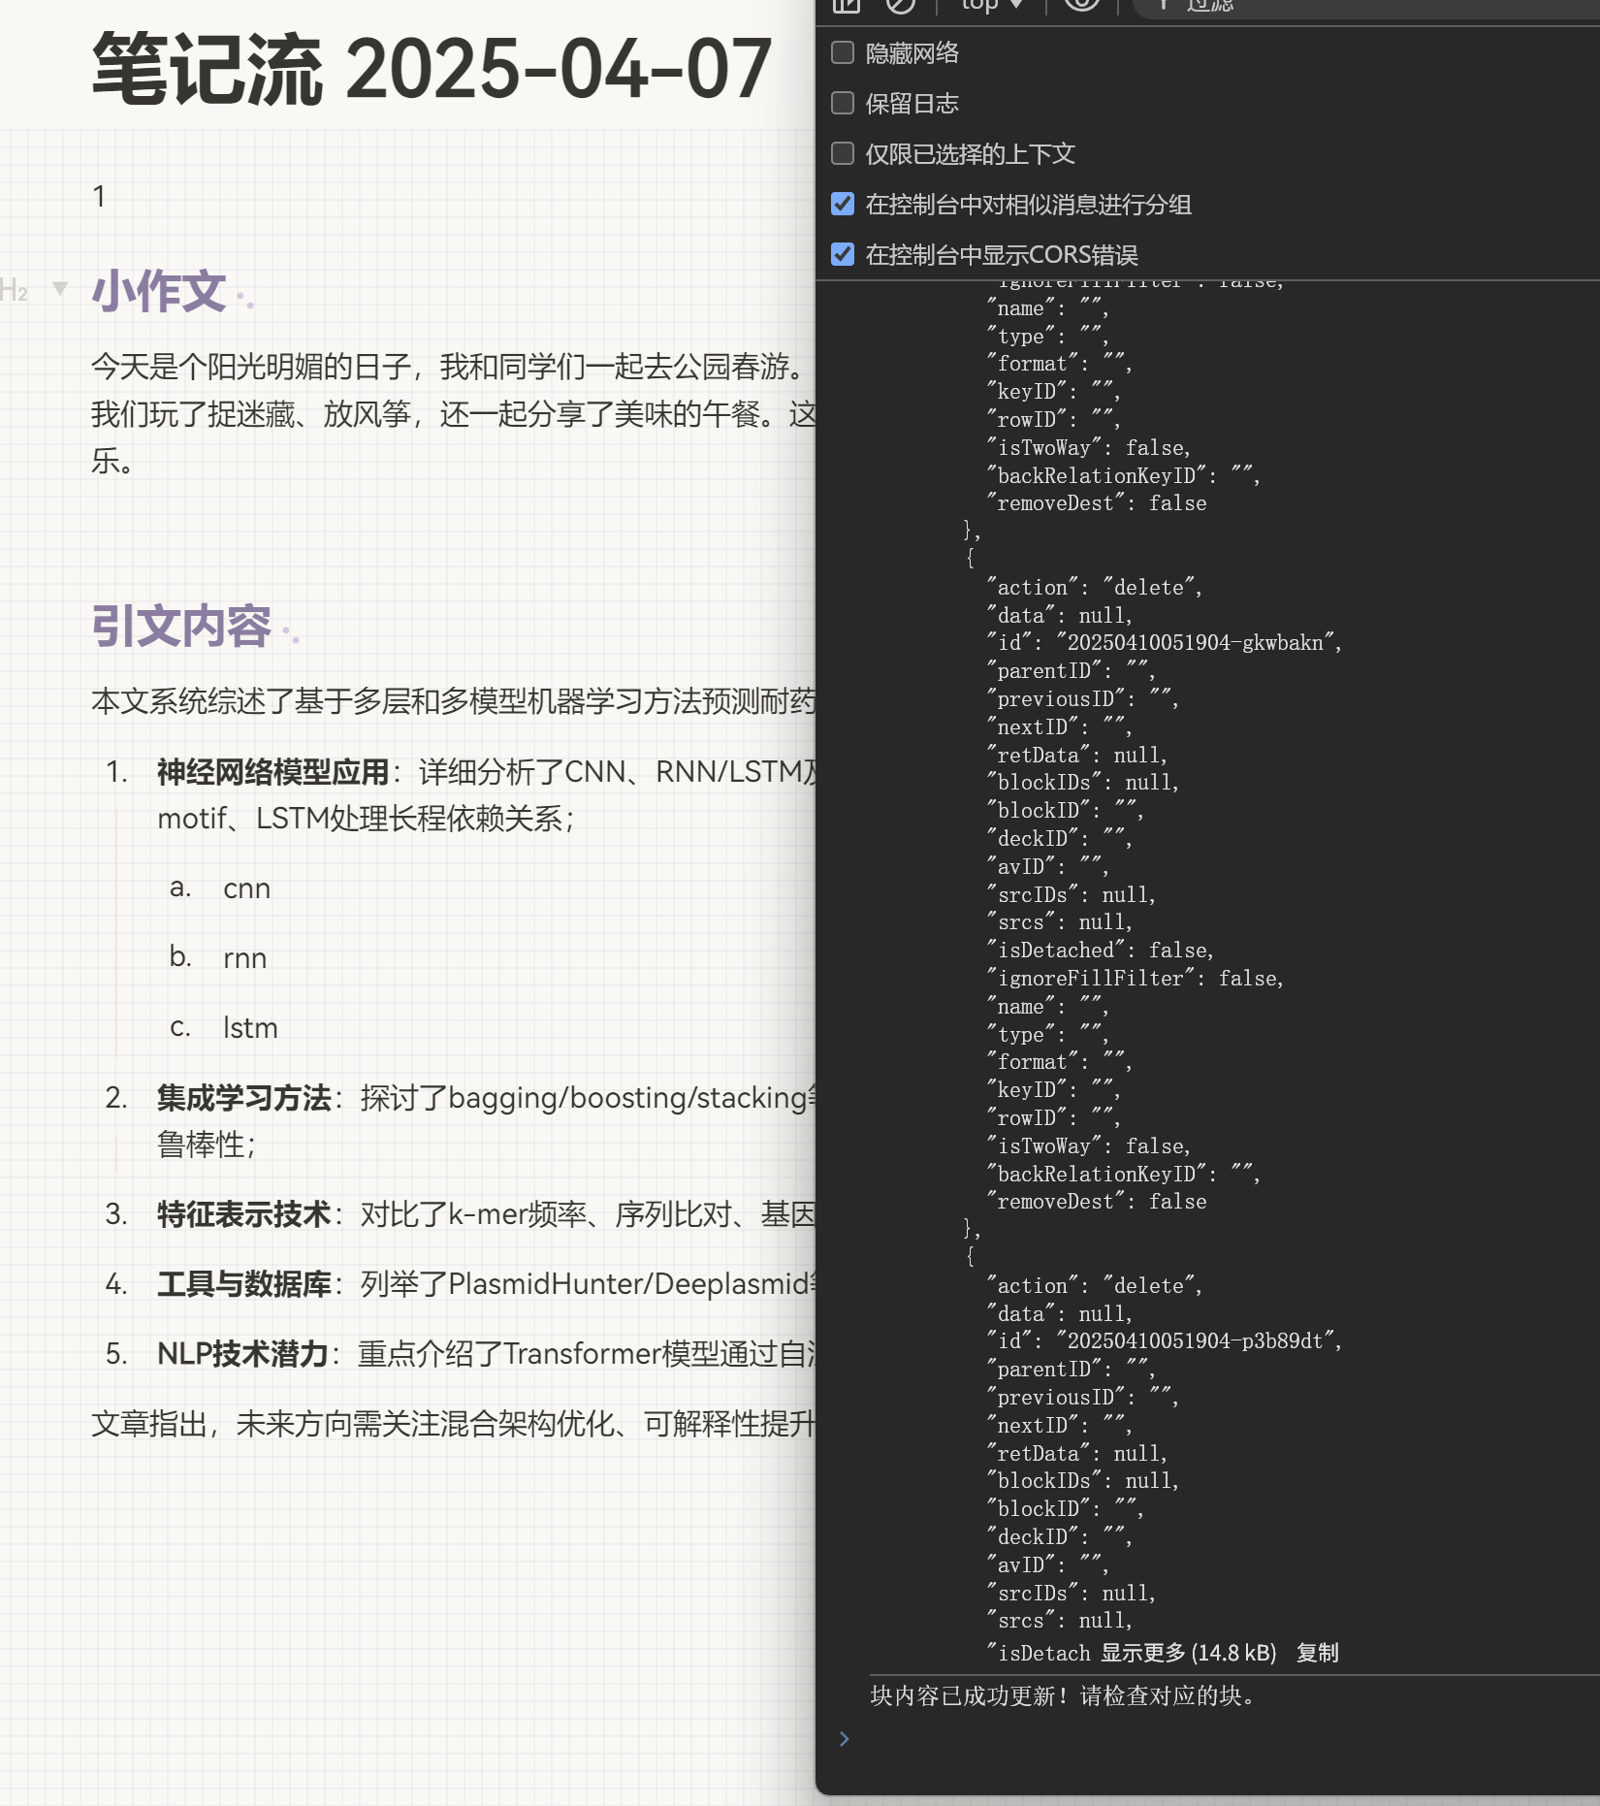Enable the 保留日志 checkbox
Viewport: 1600px width, 1806px height.
point(843,103)
